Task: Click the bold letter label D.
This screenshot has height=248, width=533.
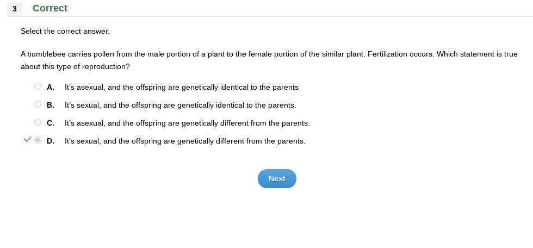Action: [x=51, y=141]
